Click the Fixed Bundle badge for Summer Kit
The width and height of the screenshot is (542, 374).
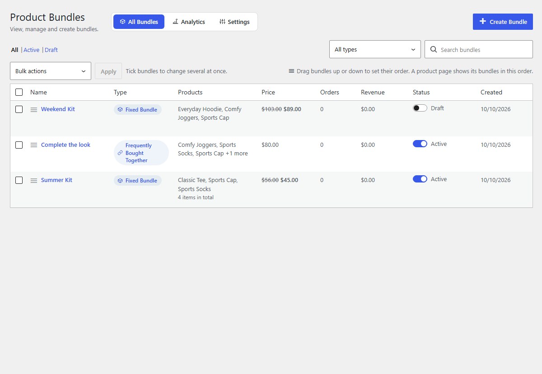point(138,181)
